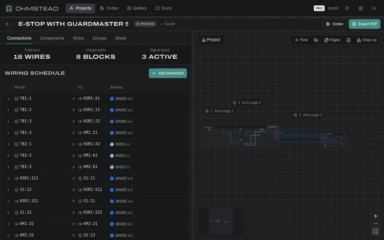Expand the TB1:1 to KSR1:A1 row
The height and width of the screenshot is (240, 384).
tap(8, 99)
